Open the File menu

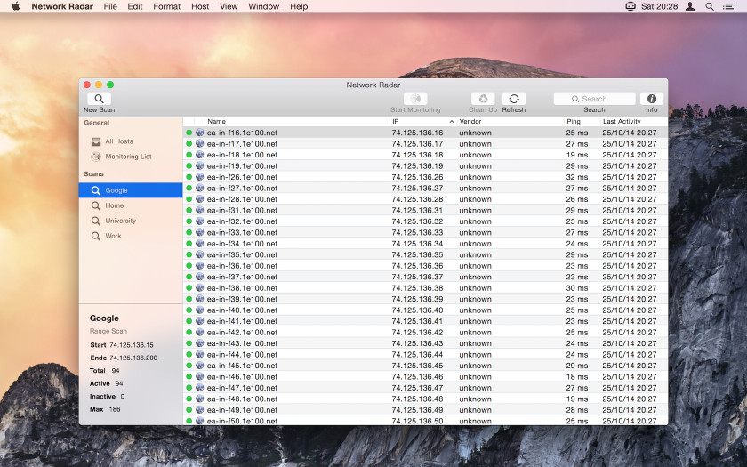point(110,6)
